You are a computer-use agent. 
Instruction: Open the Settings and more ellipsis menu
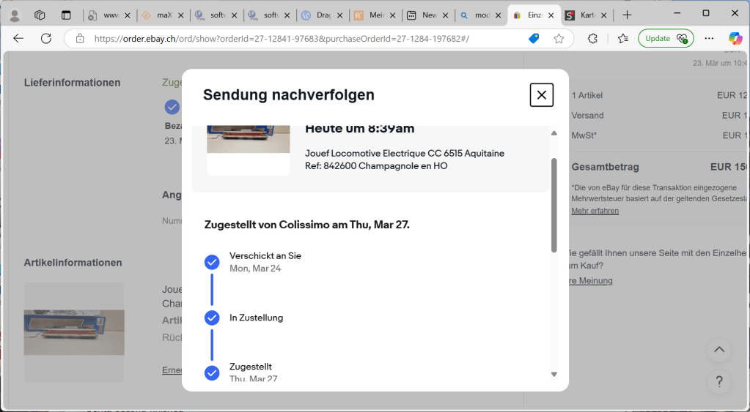click(x=709, y=39)
